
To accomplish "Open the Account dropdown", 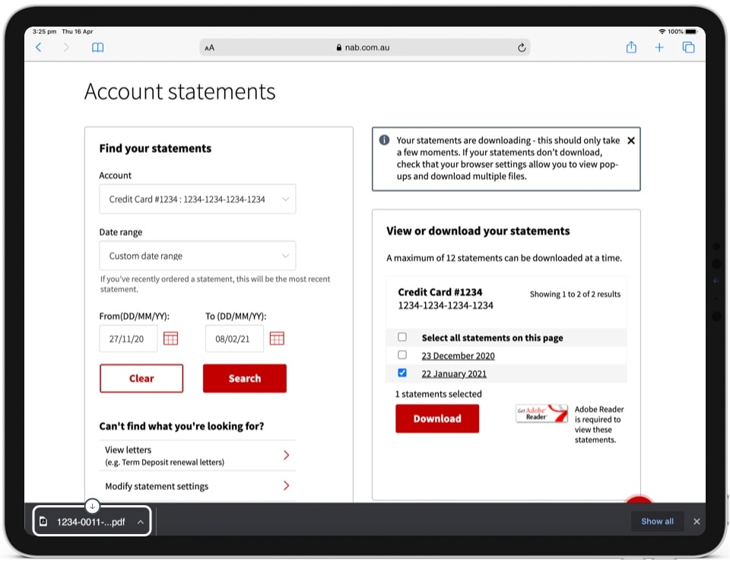I will point(197,199).
